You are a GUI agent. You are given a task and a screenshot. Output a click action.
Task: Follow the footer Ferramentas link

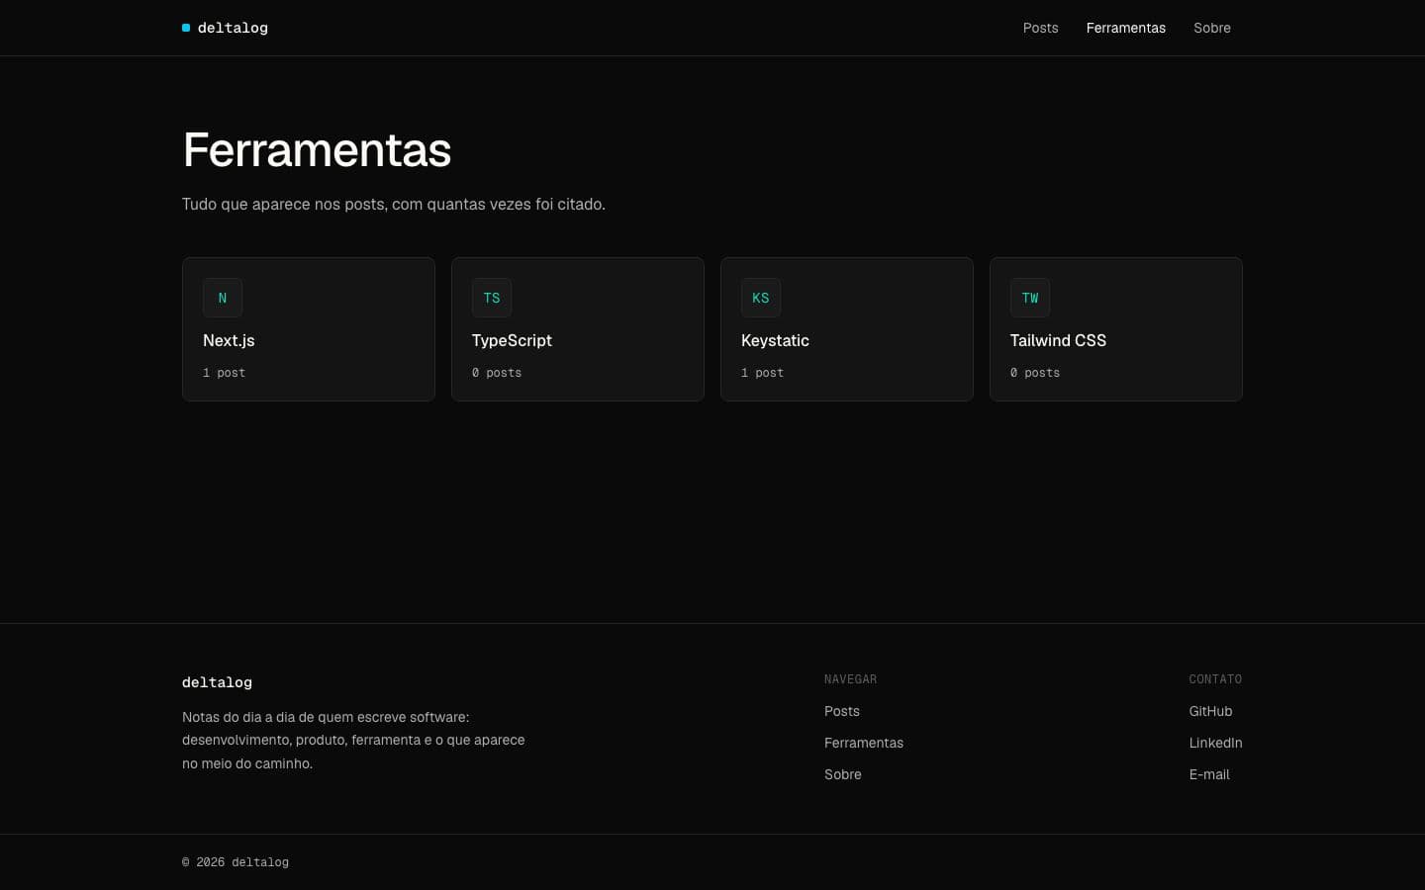[x=864, y=743]
